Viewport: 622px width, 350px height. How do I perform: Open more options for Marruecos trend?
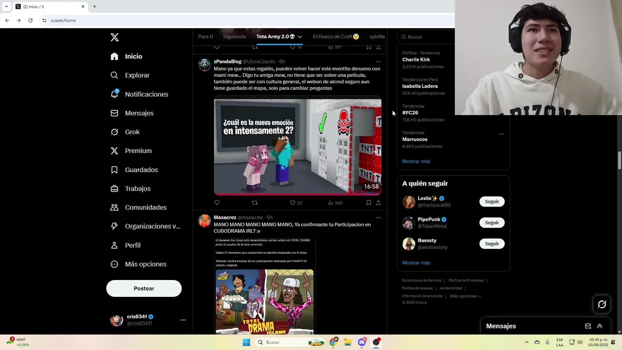coord(501,134)
